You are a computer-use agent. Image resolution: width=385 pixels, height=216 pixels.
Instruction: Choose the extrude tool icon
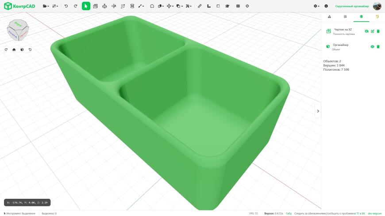104,6
